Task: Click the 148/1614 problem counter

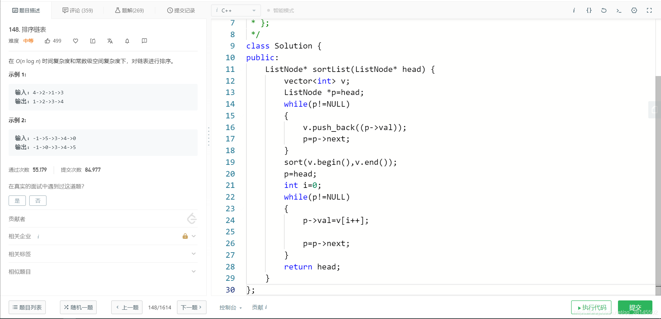Action: click(160, 307)
